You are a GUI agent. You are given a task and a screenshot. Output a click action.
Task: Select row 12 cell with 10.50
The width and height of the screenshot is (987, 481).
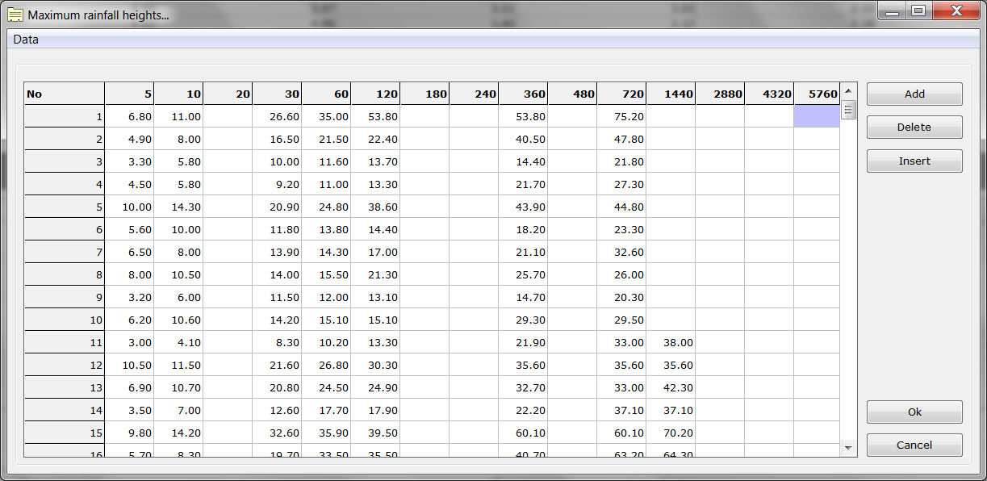coord(129,366)
